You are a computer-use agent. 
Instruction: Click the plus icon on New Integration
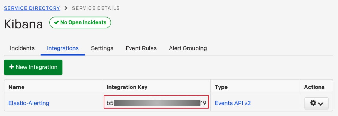pyautogui.click(x=12, y=67)
